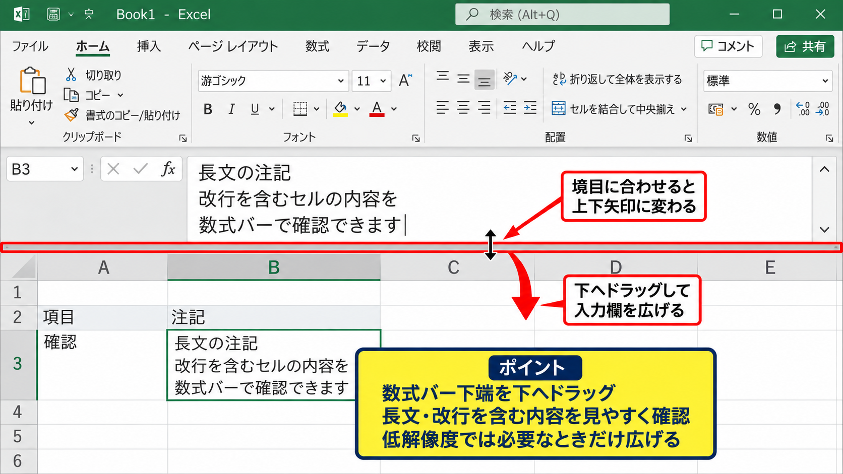Cancel the formula bar entry with X
843x474 pixels.
point(113,169)
